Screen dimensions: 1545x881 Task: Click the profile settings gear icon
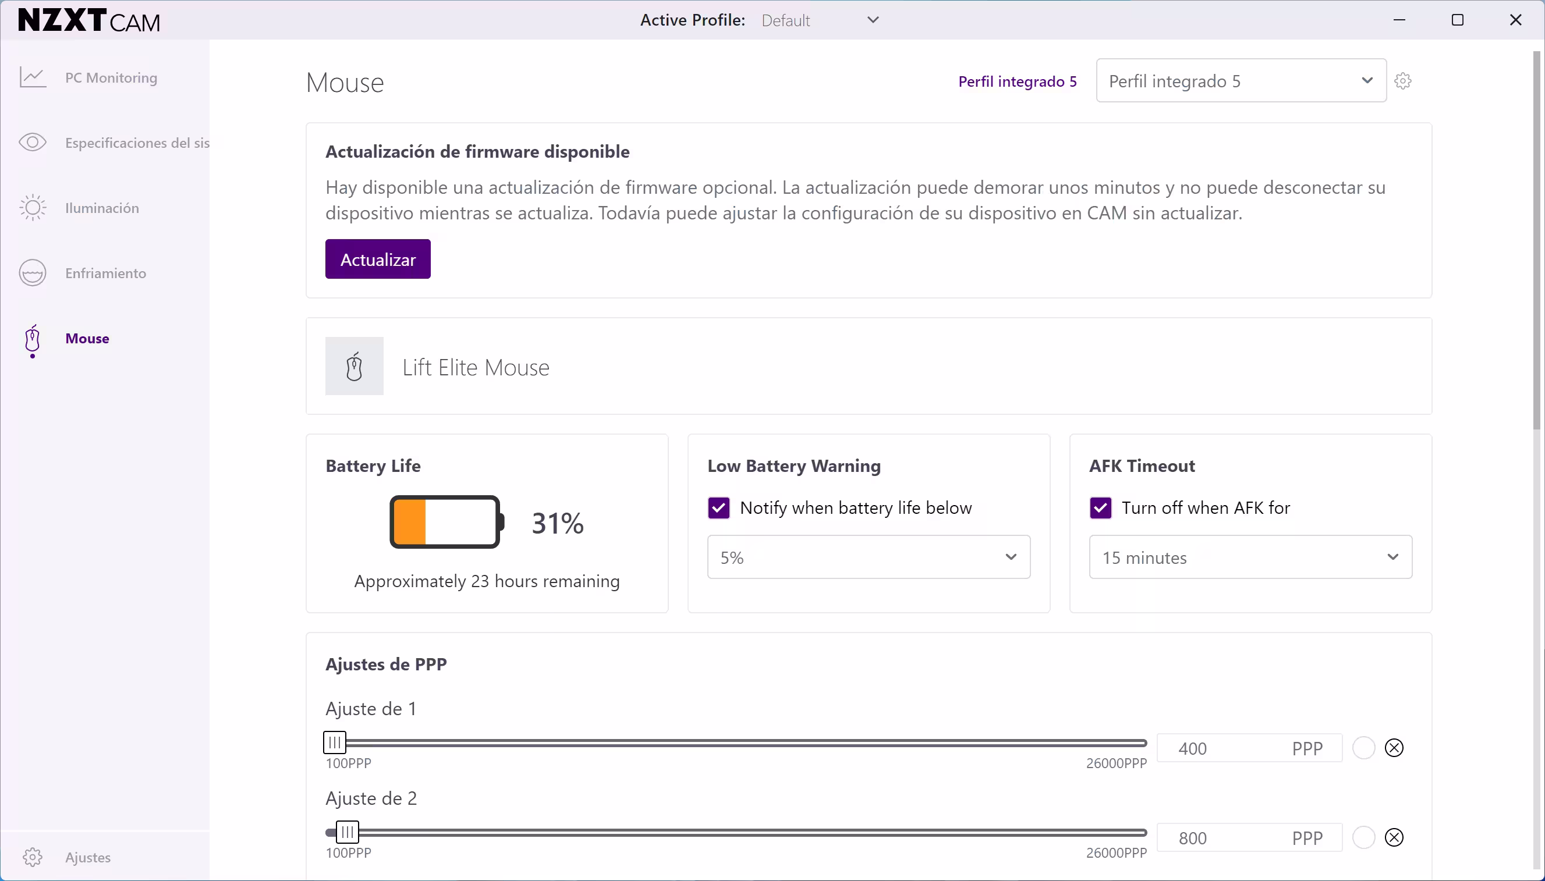[x=1403, y=81]
